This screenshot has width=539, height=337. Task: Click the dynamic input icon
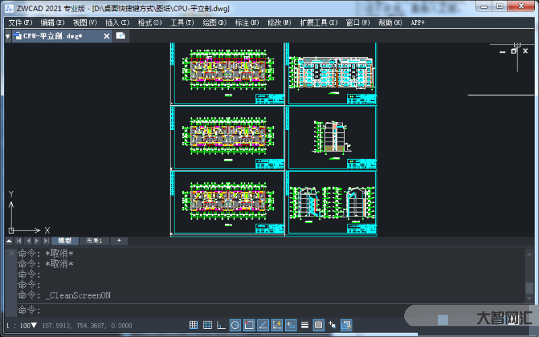coord(291,326)
